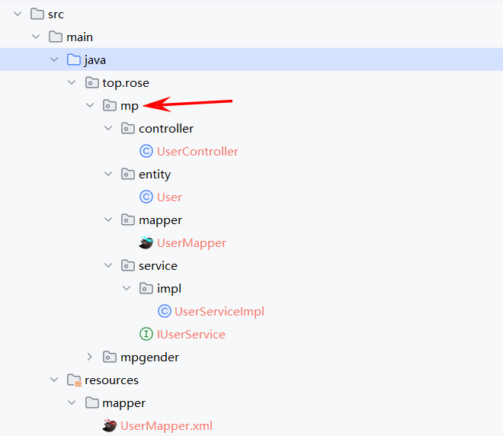
Task: Collapse the controller package chevron
Action: click(x=108, y=128)
